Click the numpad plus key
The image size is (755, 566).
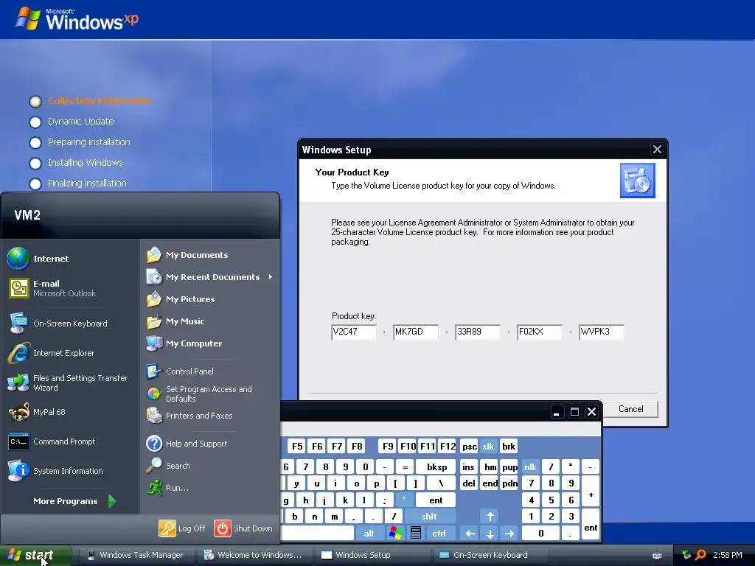591,492
